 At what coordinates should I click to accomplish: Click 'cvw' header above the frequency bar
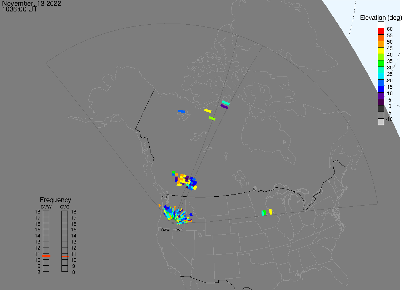point(46,207)
